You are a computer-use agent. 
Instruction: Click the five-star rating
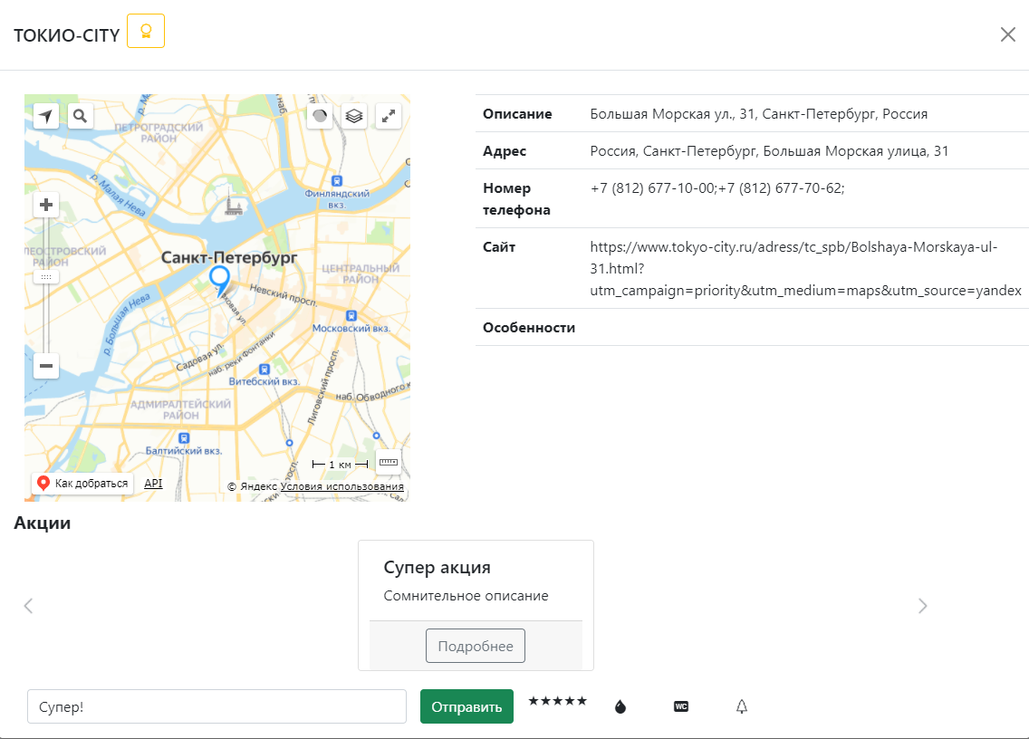point(557,701)
